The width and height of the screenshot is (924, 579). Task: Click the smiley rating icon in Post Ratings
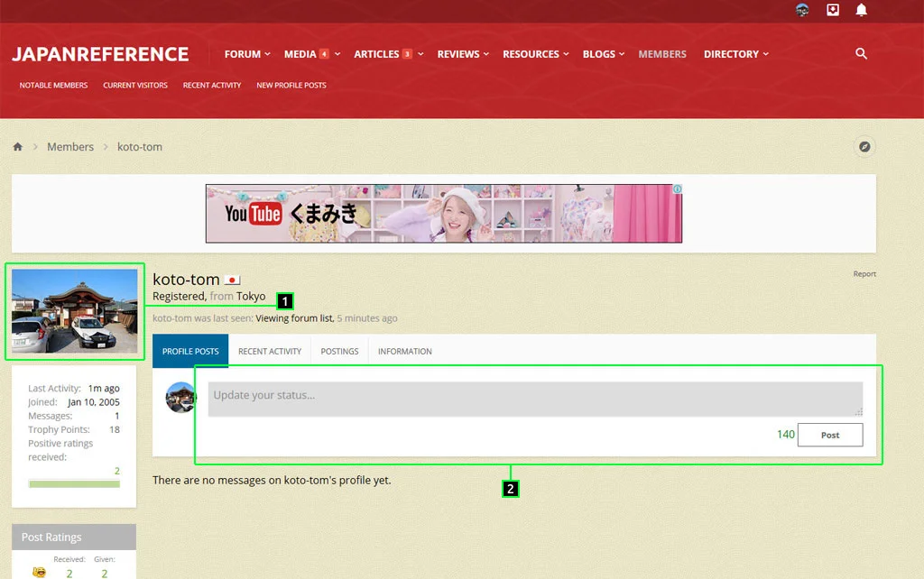[x=39, y=572]
